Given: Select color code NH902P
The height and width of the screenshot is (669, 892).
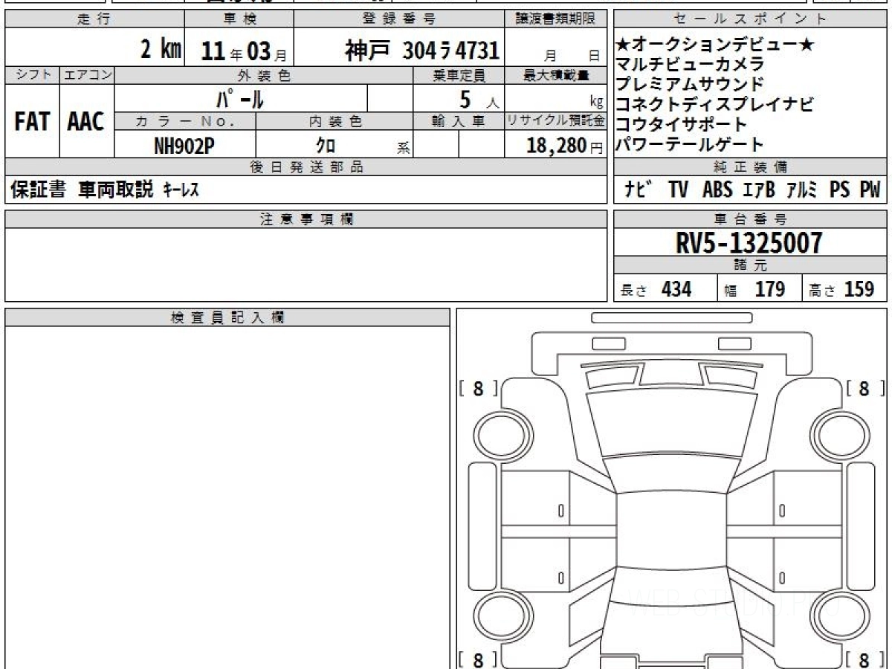Looking at the screenshot, I should pyautogui.click(x=184, y=146).
